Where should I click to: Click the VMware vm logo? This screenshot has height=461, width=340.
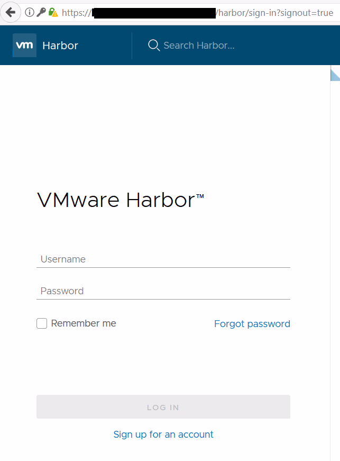[25, 46]
